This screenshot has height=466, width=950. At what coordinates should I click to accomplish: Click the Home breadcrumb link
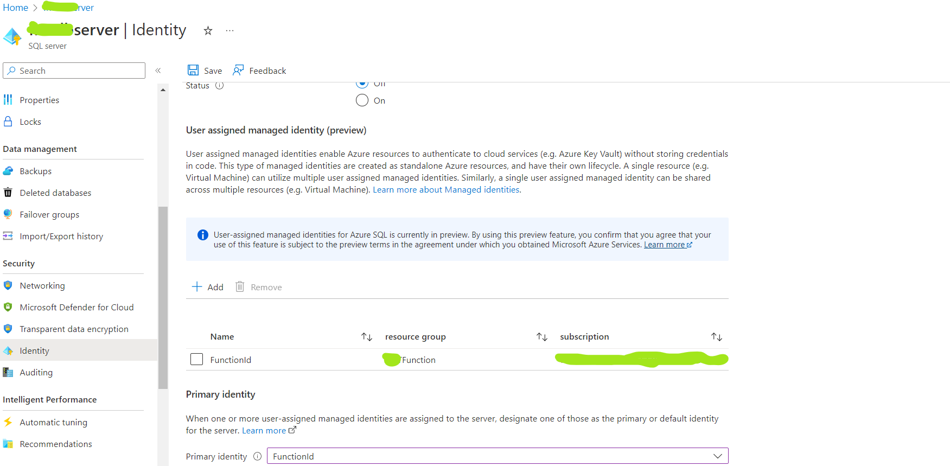(15, 8)
